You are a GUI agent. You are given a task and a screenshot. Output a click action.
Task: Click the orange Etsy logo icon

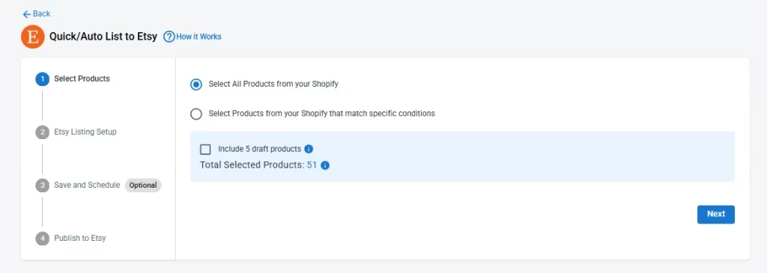33,37
